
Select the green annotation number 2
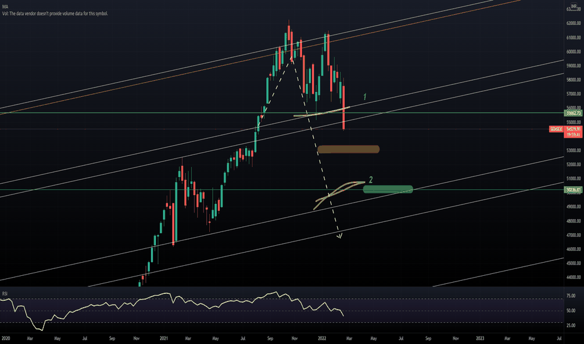370,180
